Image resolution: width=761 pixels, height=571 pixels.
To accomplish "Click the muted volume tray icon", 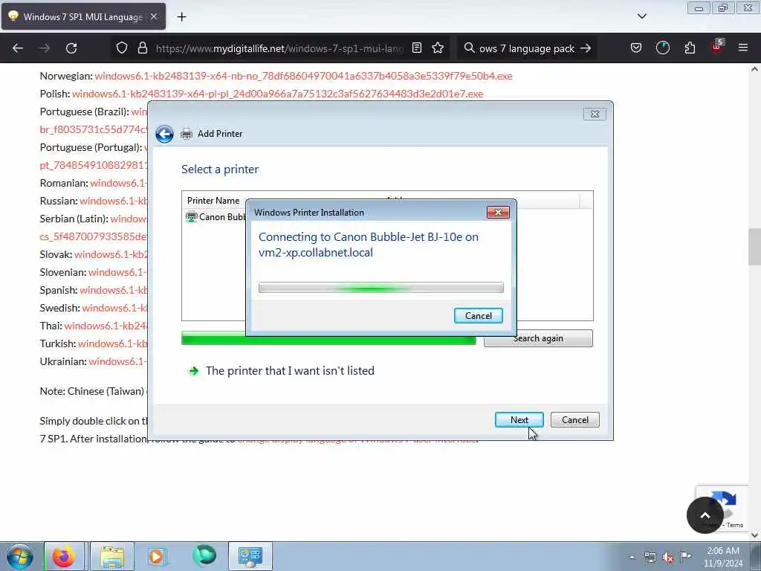I will pos(668,558).
